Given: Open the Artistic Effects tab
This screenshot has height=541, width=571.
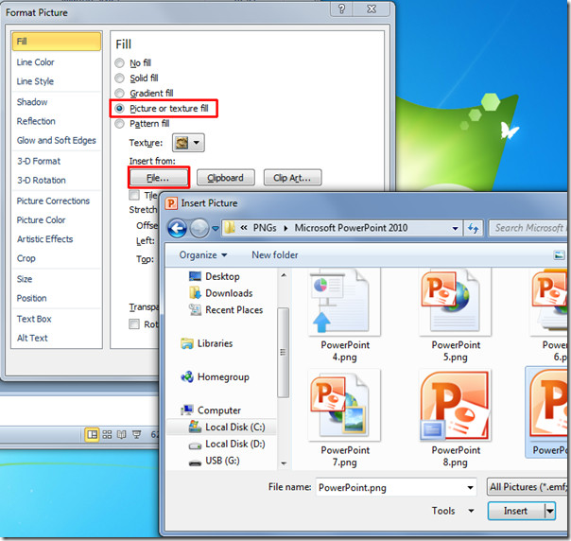Looking at the screenshot, I should 44,239.
